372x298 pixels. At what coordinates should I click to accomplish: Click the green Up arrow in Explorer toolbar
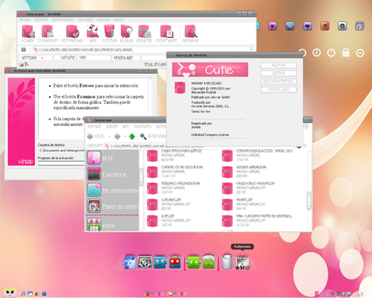[x=132, y=136]
